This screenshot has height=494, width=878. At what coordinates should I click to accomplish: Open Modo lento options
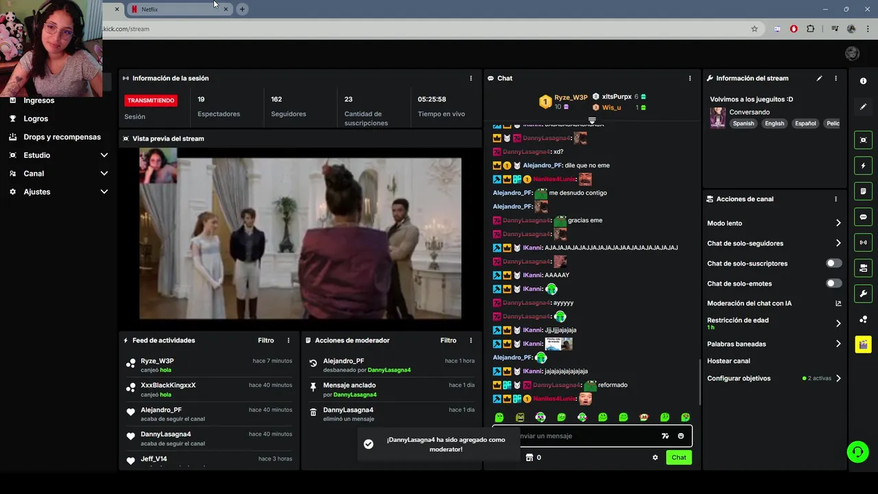(774, 223)
